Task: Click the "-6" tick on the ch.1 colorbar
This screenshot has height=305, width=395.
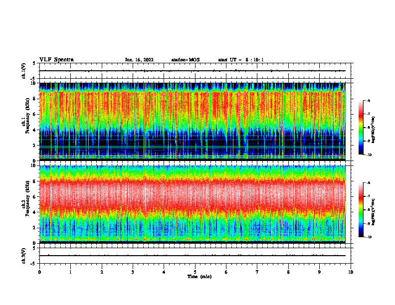Action: (x=369, y=100)
